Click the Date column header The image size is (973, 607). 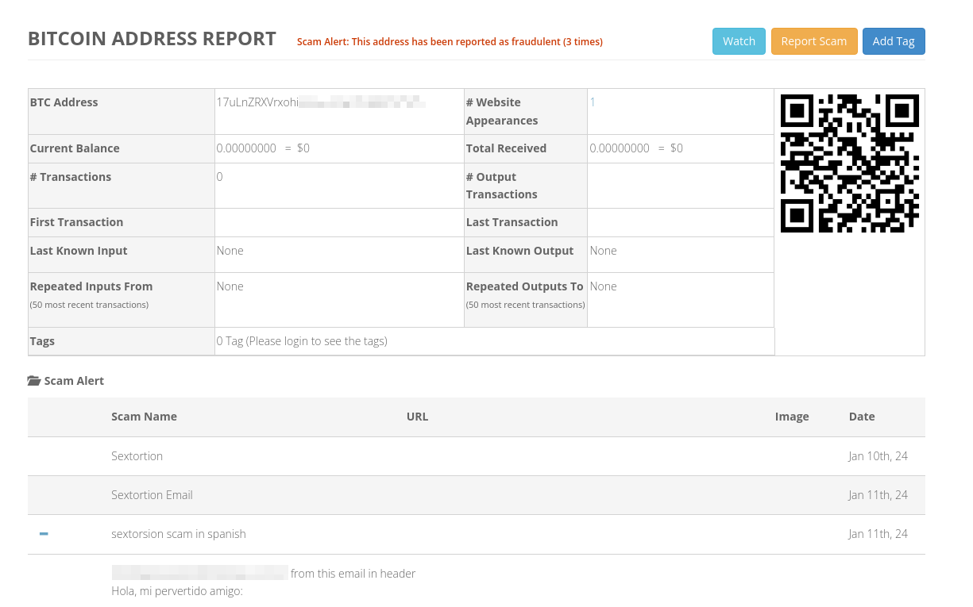[x=861, y=417]
